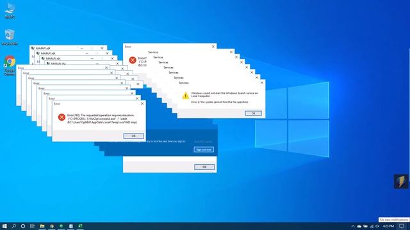Click the 'Error(740): The requested operation requires elevation' text

point(101,115)
